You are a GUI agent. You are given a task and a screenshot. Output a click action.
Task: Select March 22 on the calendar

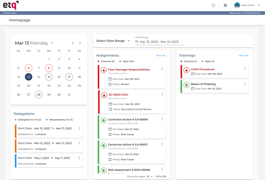coord(49,86)
